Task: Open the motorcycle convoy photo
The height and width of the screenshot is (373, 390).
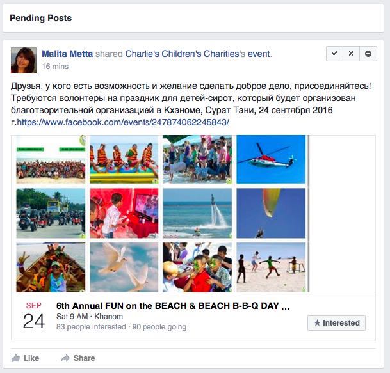Action: [51, 213]
